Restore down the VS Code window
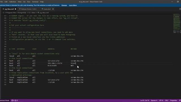This screenshot has width=181, height=102. point(178,2)
